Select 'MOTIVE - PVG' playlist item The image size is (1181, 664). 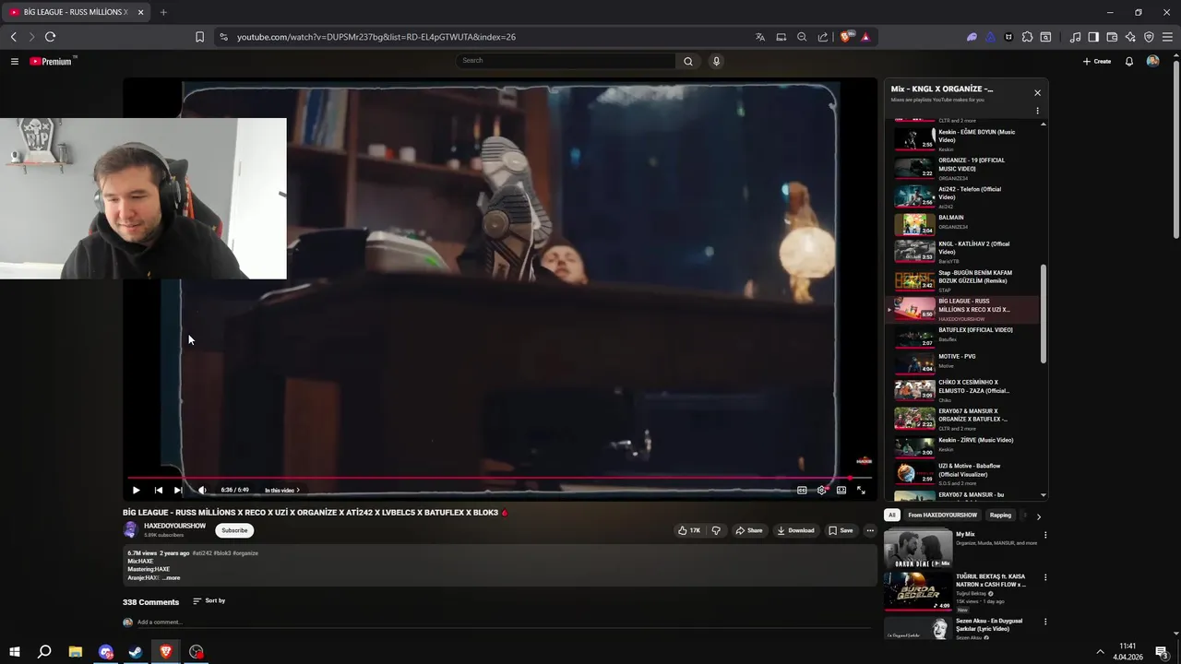[x=962, y=362]
